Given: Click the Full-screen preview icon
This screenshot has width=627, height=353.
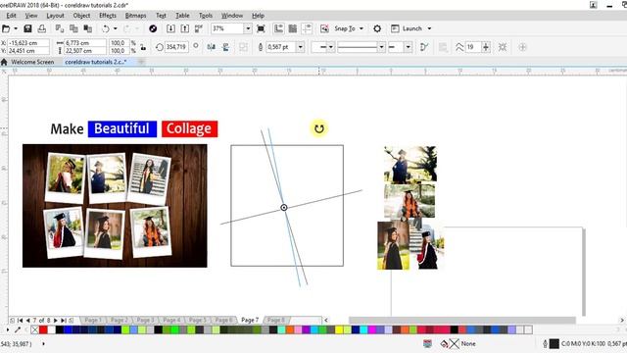Looking at the screenshot, I should (261, 28).
